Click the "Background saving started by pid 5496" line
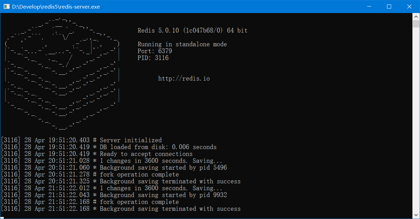Viewport: 420px width, 219px height. pos(163,168)
